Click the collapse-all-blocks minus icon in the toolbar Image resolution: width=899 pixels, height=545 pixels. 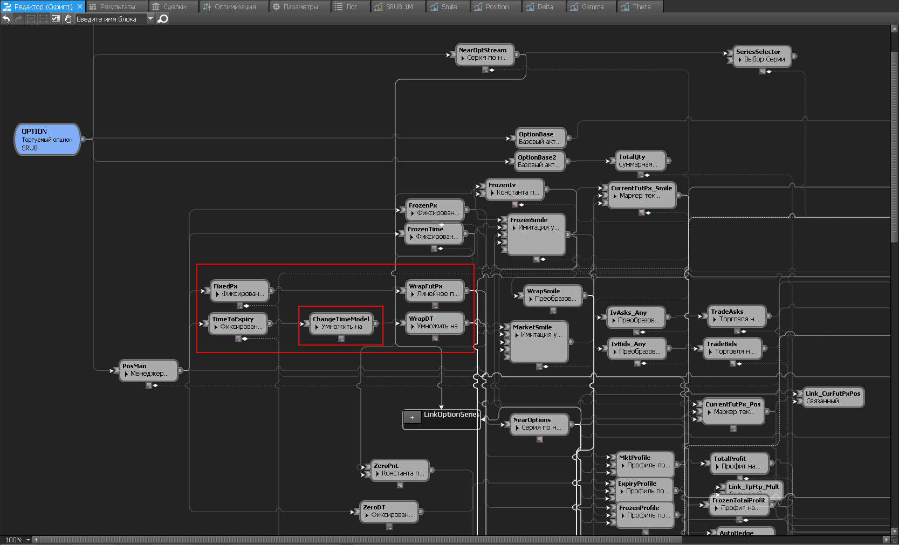click(x=43, y=19)
